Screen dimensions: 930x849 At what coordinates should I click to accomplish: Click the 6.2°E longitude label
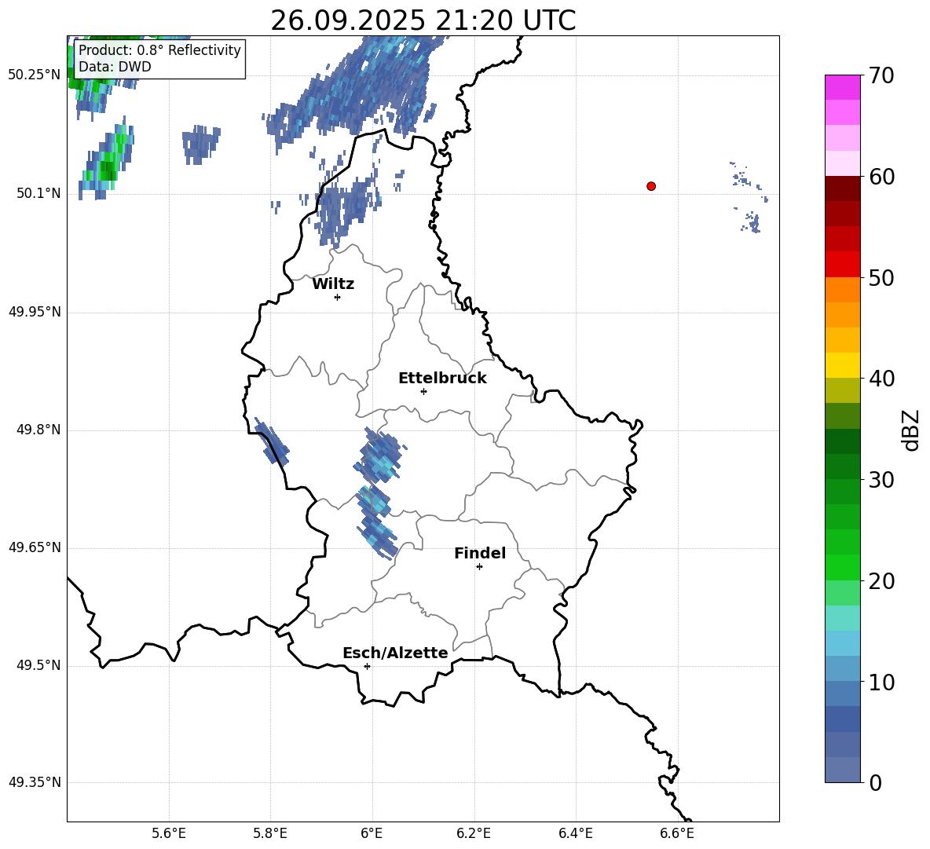pos(474,833)
